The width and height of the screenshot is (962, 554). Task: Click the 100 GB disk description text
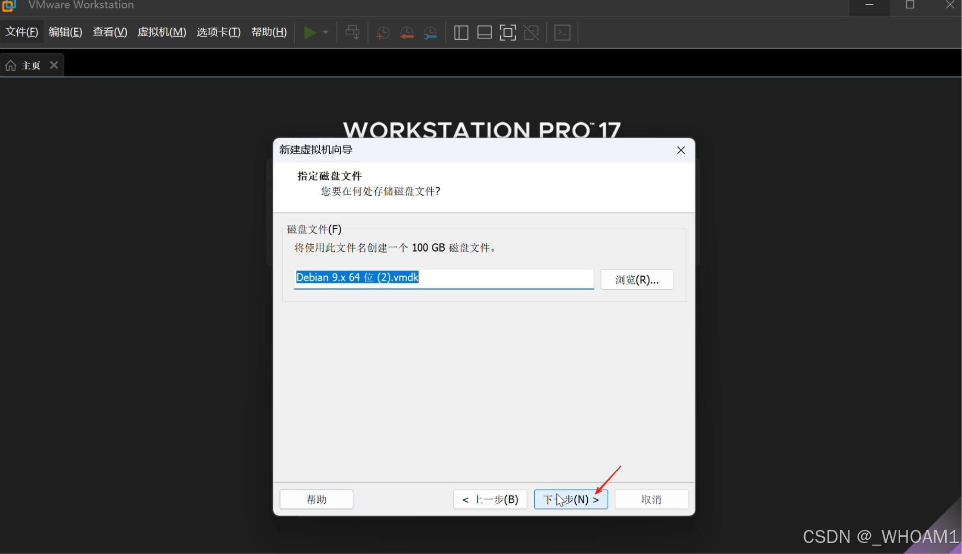395,248
